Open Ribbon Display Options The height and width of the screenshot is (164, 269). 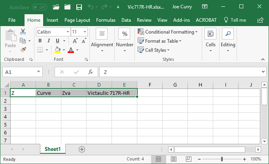(205, 6)
